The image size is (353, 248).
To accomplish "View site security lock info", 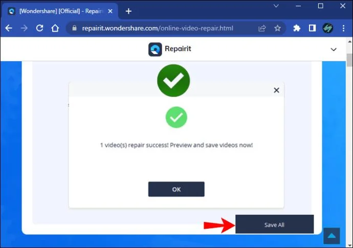I will tap(75, 28).
